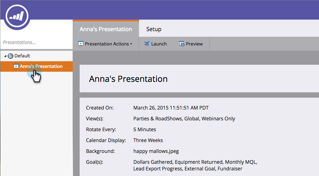The height and width of the screenshot is (176, 319).
Task: Select Anna's Presentation label in sidebar tree
Action: [41, 66]
